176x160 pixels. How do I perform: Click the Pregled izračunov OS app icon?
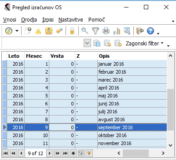tap(7, 7)
